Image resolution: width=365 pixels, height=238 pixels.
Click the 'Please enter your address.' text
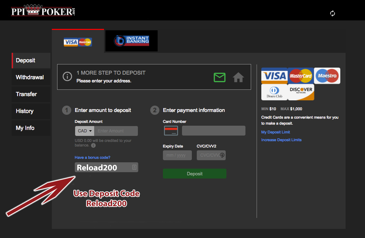tap(104, 81)
